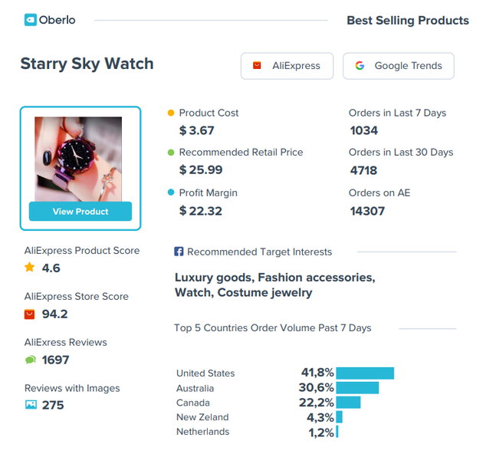Click the orange Product Cost dot
This screenshot has height=467, width=483.
coord(171,113)
